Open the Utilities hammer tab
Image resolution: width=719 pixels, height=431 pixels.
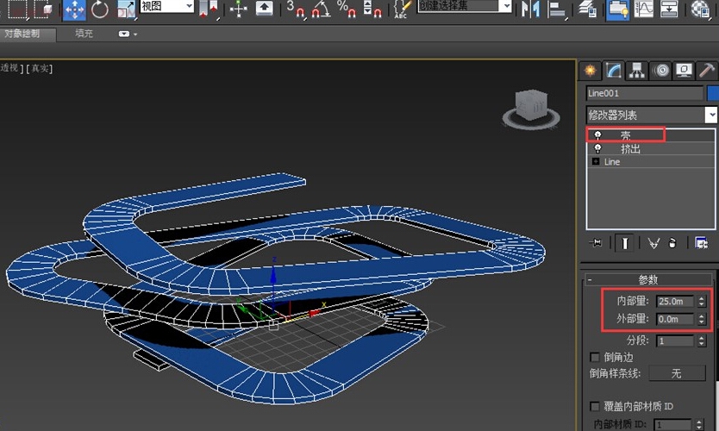707,71
